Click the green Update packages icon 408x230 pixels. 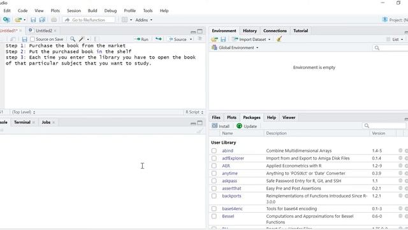coord(239,126)
